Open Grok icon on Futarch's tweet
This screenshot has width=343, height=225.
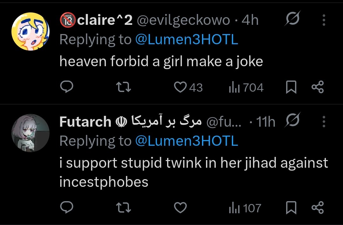click(x=292, y=121)
